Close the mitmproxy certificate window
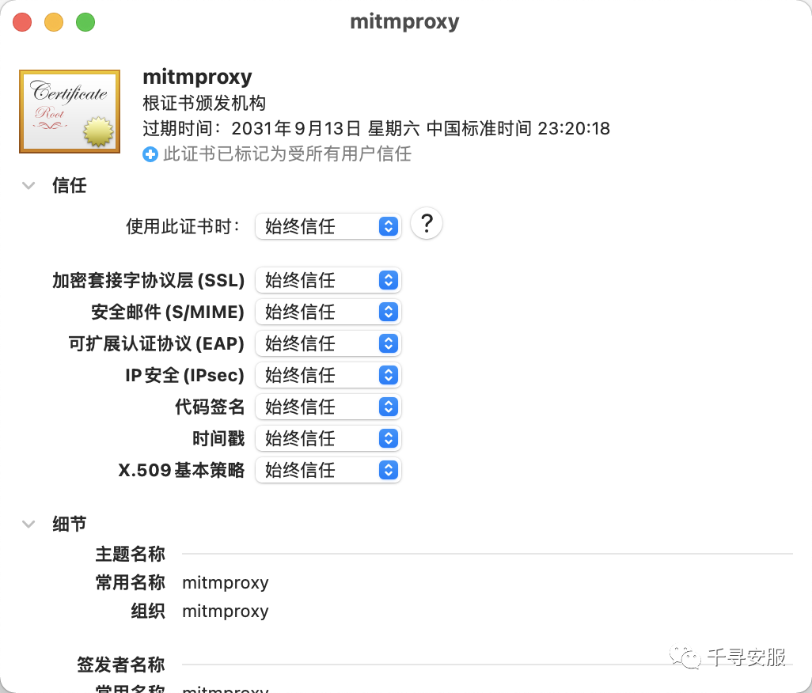The width and height of the screenshot is (812, 693). (22, 22)
